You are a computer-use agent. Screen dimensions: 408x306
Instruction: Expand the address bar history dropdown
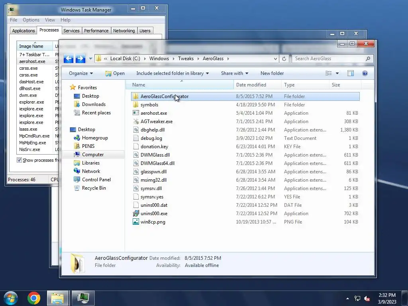coord(275,59)
